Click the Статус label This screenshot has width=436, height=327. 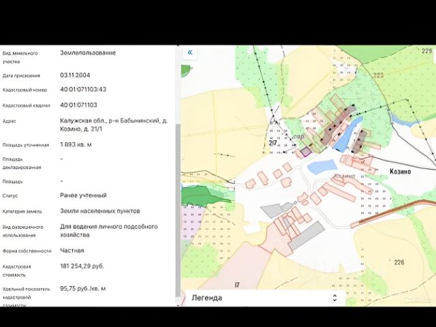[10, 196]
